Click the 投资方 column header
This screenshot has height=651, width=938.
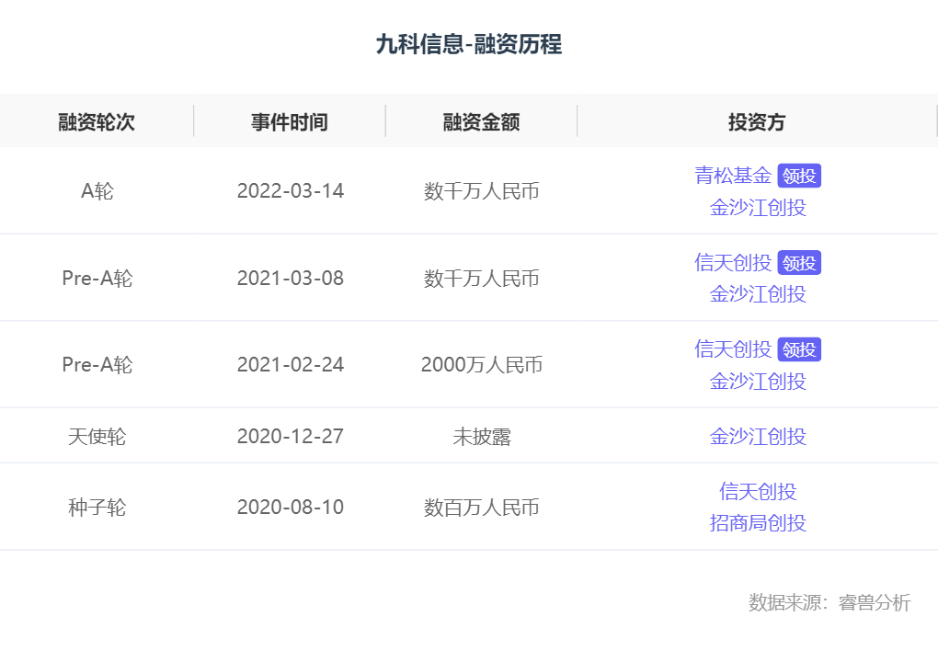coord(757,122)
